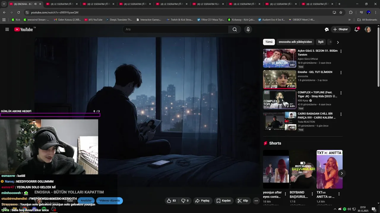380x213 pixels.
Task: Open Discord from the system tray
Action: [340, 209]
